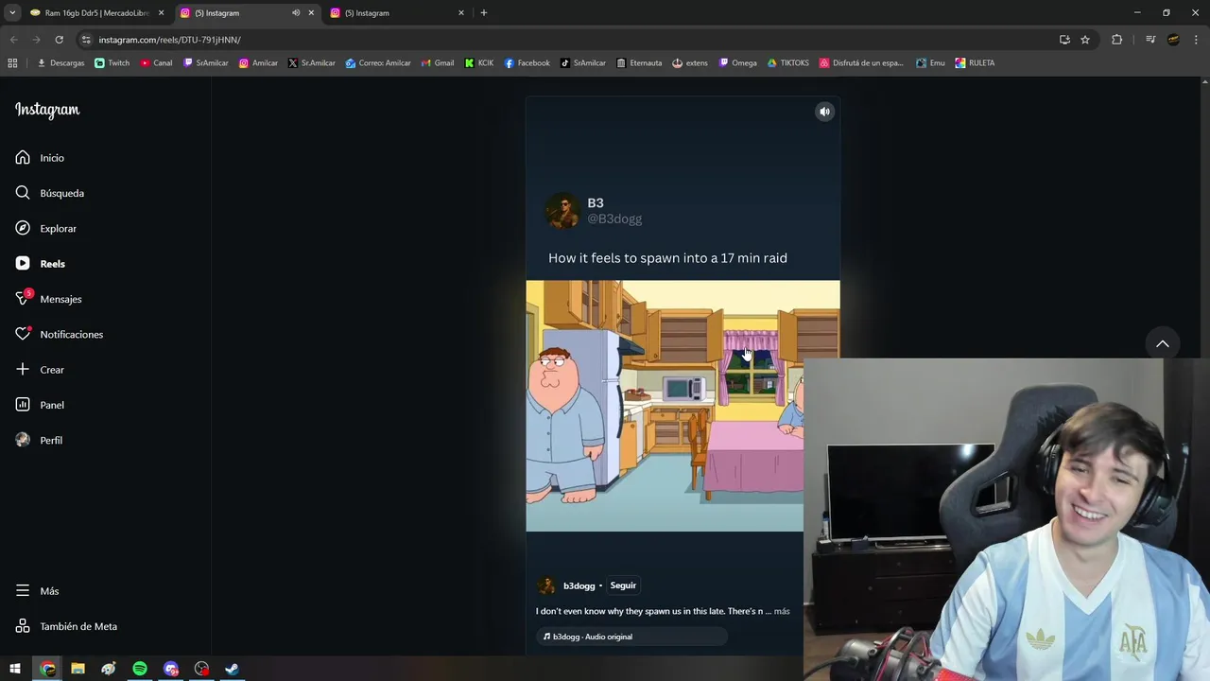This screenshot has height=681, width=1210.
Task: Switch to the second (5) Instagram tab
Action: (397, 13)
